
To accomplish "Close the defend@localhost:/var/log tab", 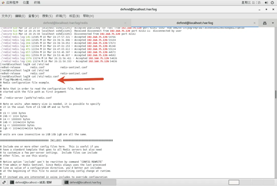I will [x=254, y=23].
